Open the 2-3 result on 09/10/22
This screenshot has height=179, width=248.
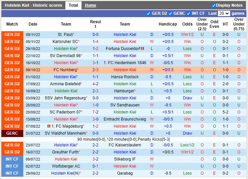point(95,70)
